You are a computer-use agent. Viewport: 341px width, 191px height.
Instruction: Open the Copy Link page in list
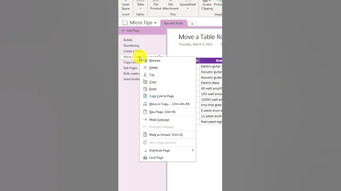pyautogui.click(x=131, y=62)
